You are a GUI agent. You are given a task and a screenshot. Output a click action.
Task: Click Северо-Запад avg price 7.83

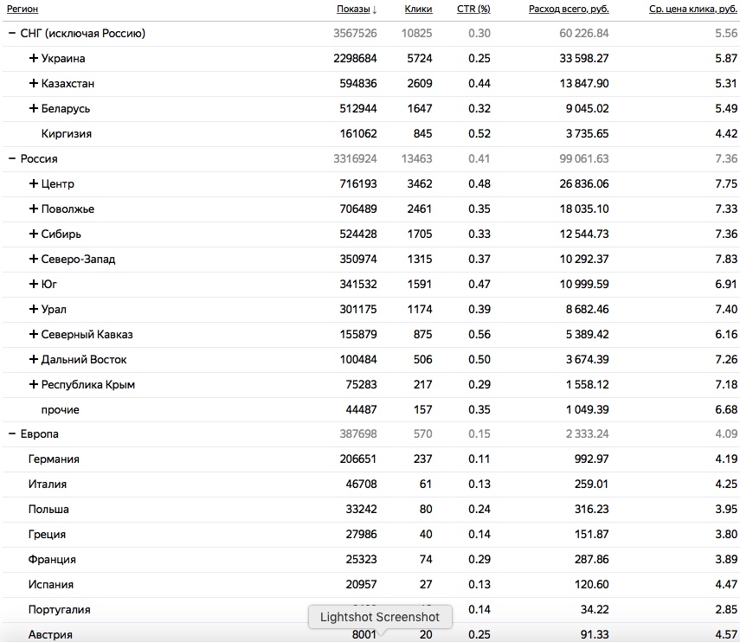[x=726, y=259]
